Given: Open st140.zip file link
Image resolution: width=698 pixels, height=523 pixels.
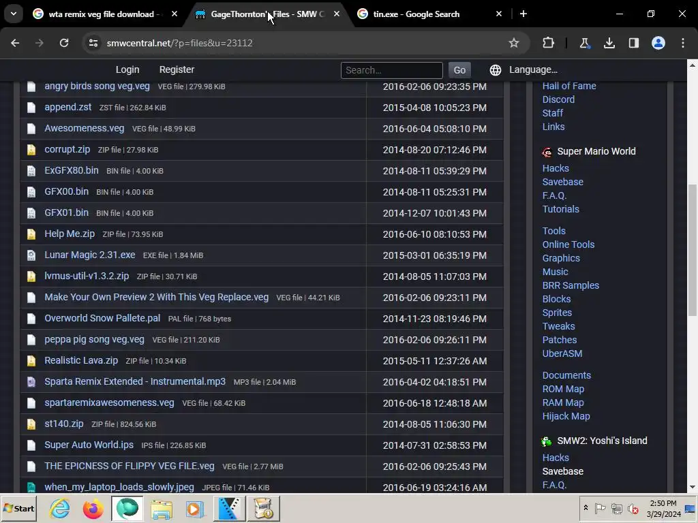Looking at the screenshot, I should [x=63, y=424].
